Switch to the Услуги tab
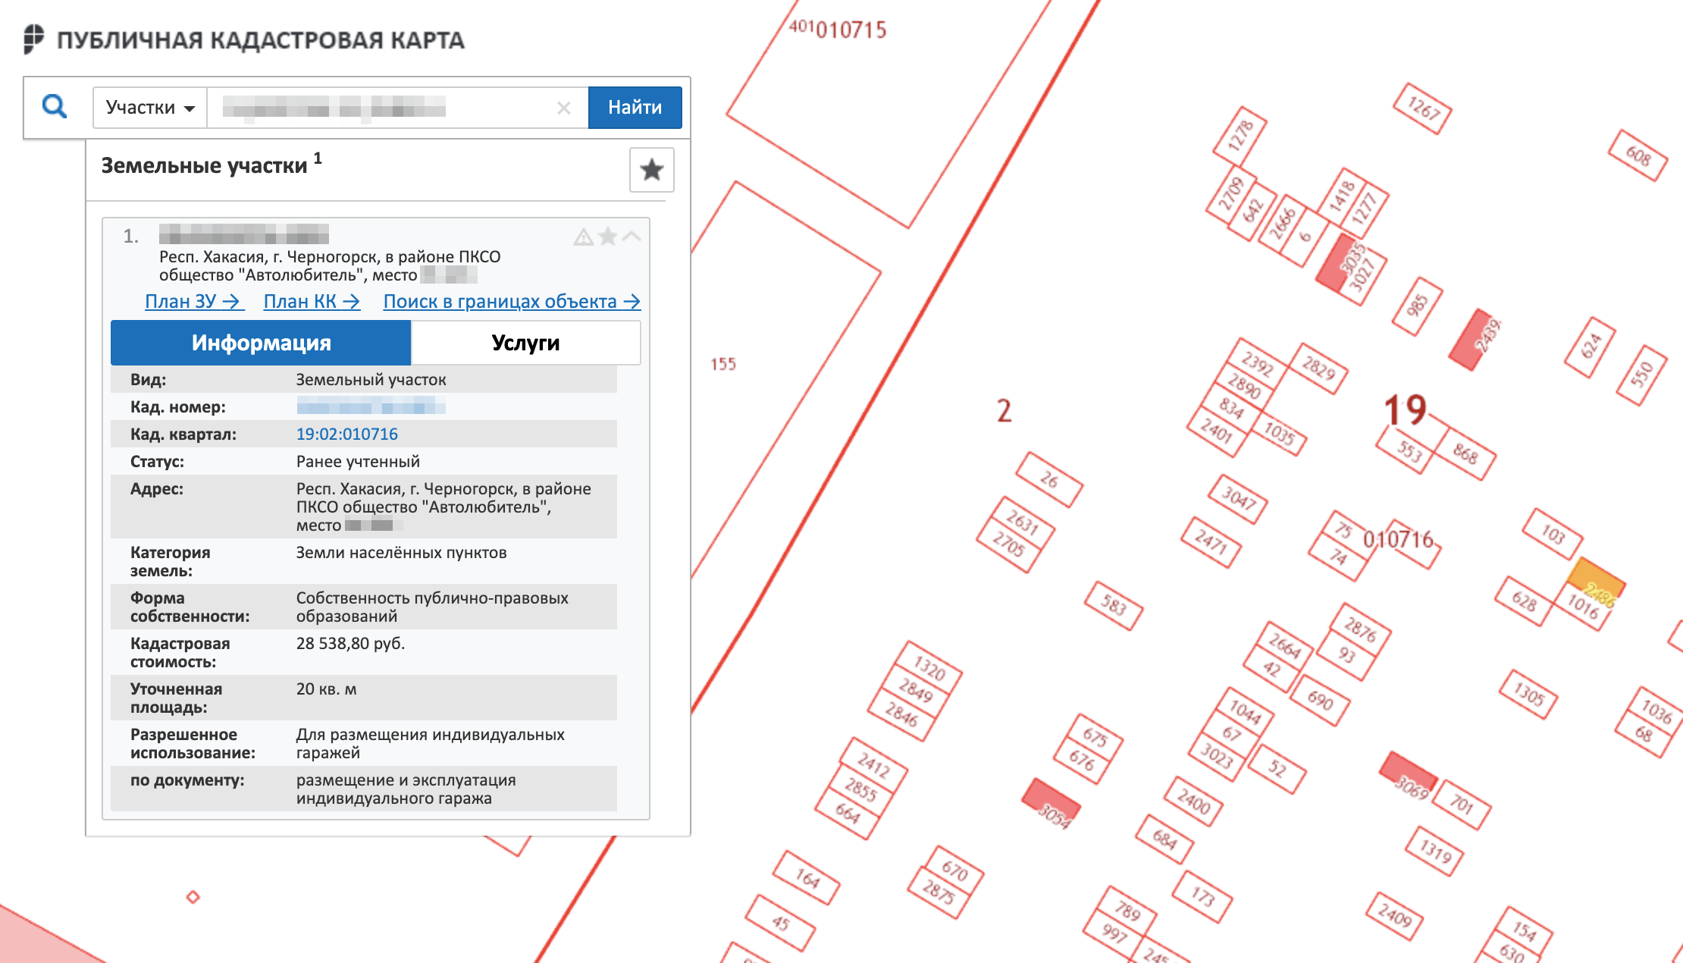Image resolution: width=1683 pixels, height=963 pixels. (525, 343)
